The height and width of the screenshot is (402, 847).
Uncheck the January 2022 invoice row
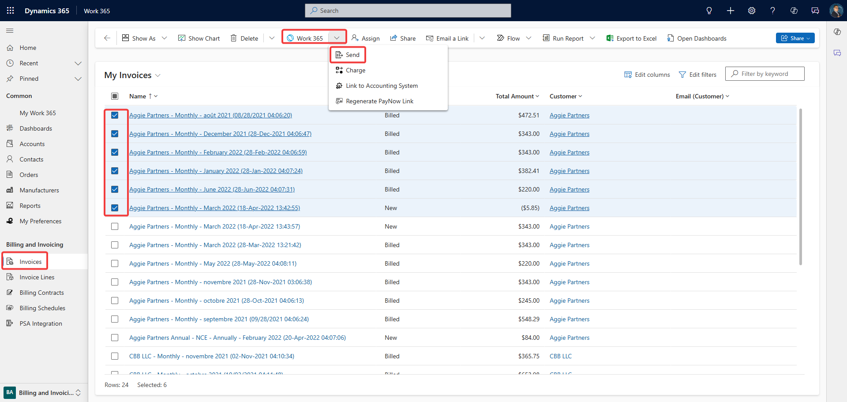pos(115,171)
